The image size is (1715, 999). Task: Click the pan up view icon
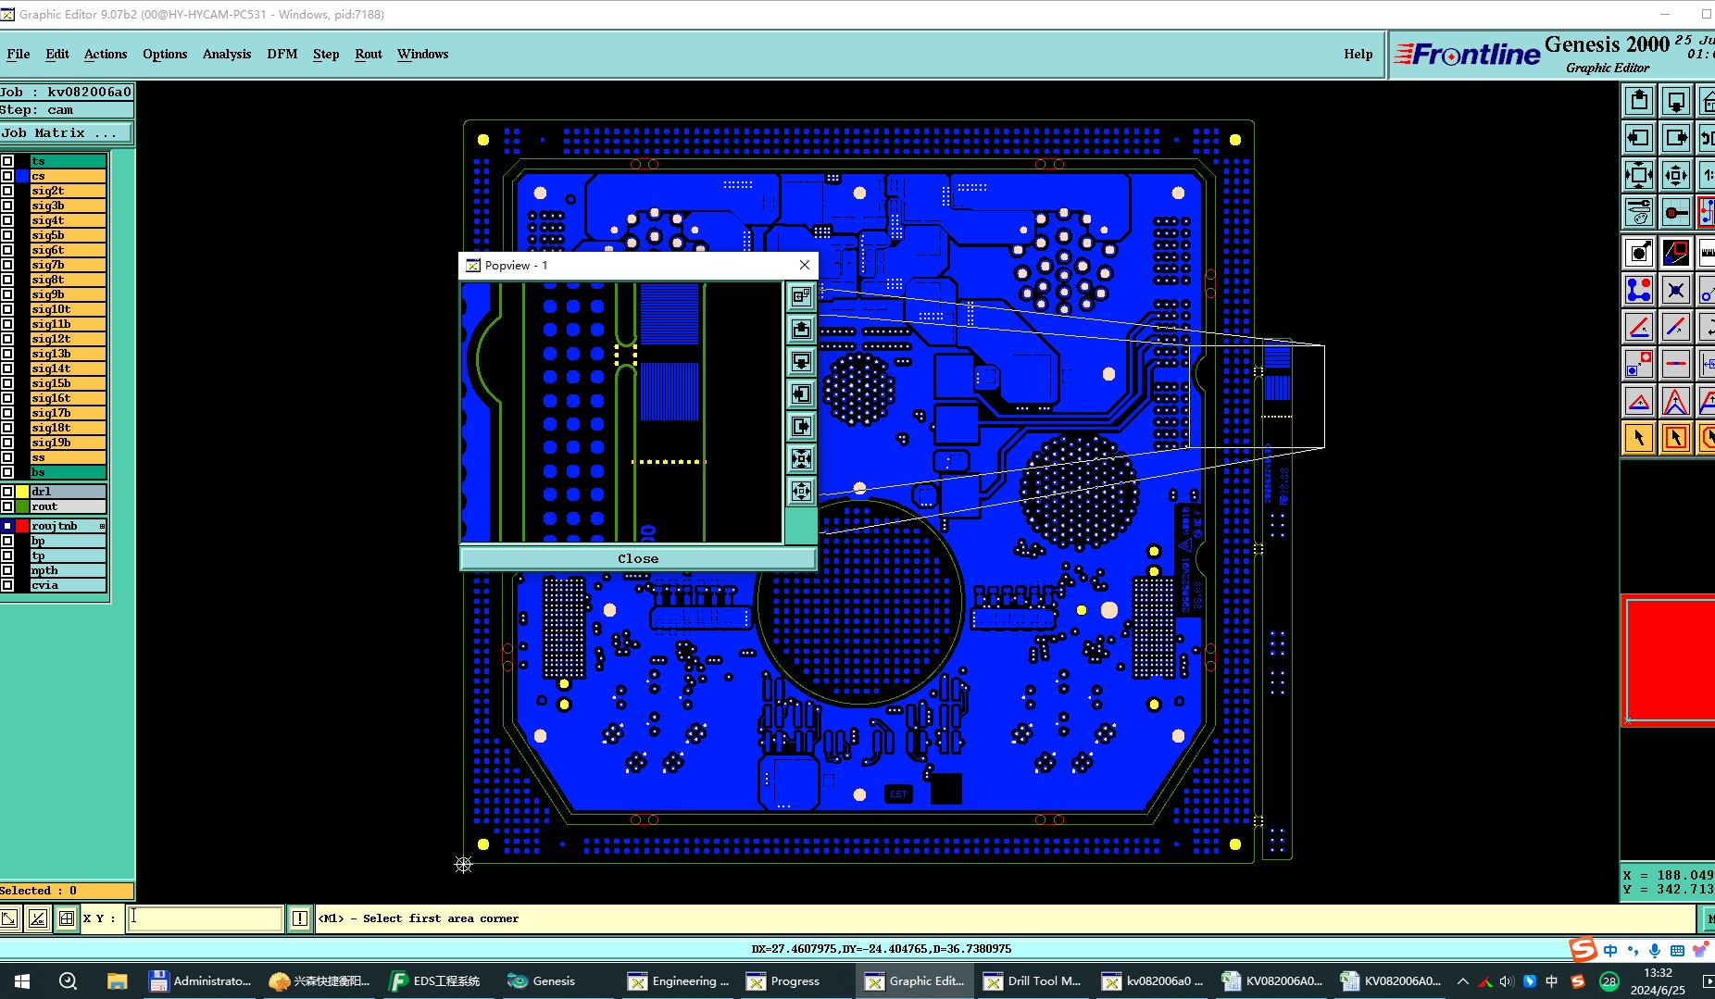(x=1638, y=101)
